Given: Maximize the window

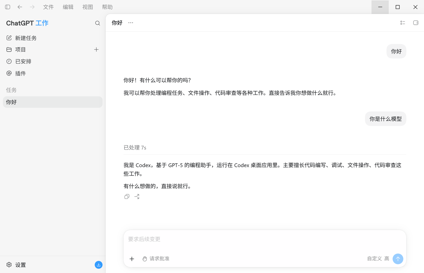Looking at the screenshot, I should [397, 7].
